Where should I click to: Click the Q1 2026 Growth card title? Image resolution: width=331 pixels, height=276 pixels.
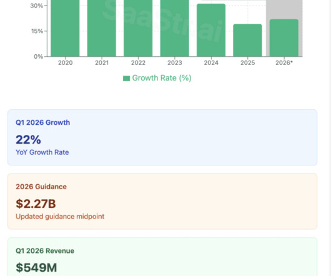point(43,122)
